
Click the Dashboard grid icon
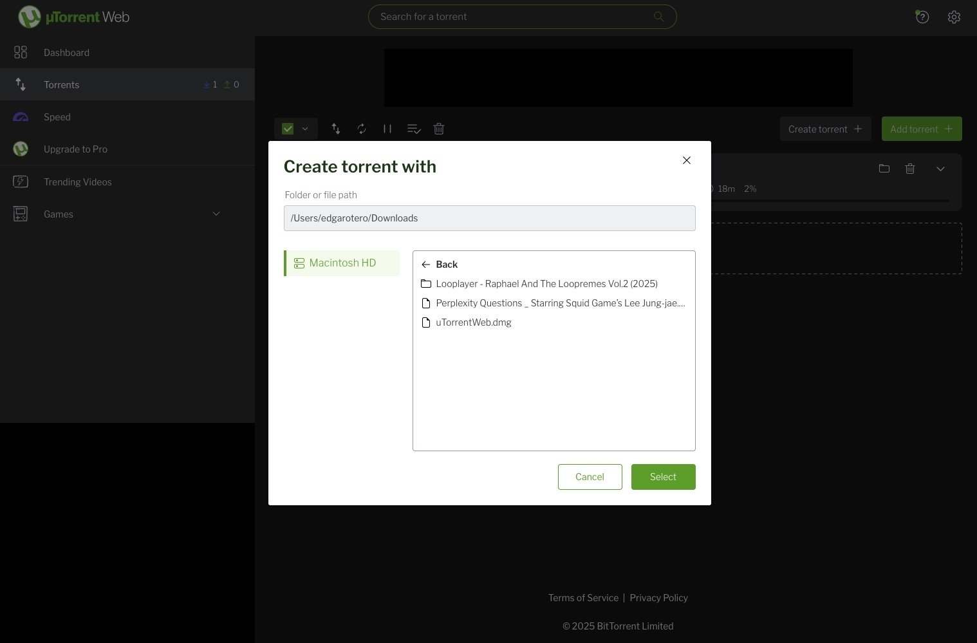[21, 52]
